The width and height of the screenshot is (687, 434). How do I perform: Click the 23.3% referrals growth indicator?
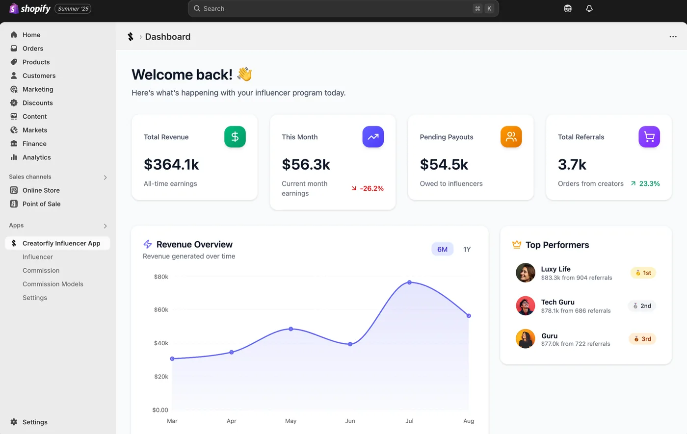pos(645,183)
